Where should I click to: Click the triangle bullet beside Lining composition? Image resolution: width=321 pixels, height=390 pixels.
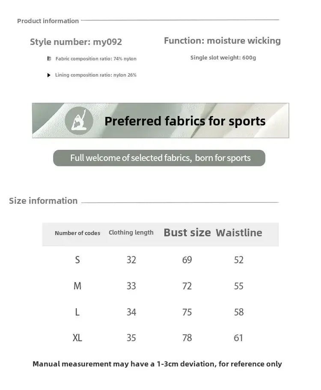(x=49, y=75)
